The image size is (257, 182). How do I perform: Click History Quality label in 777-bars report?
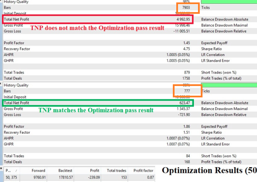coord(16,85)
